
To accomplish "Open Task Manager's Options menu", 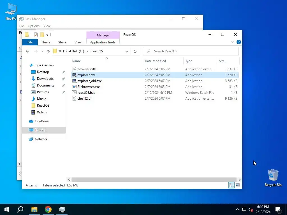I will [34, 26].
